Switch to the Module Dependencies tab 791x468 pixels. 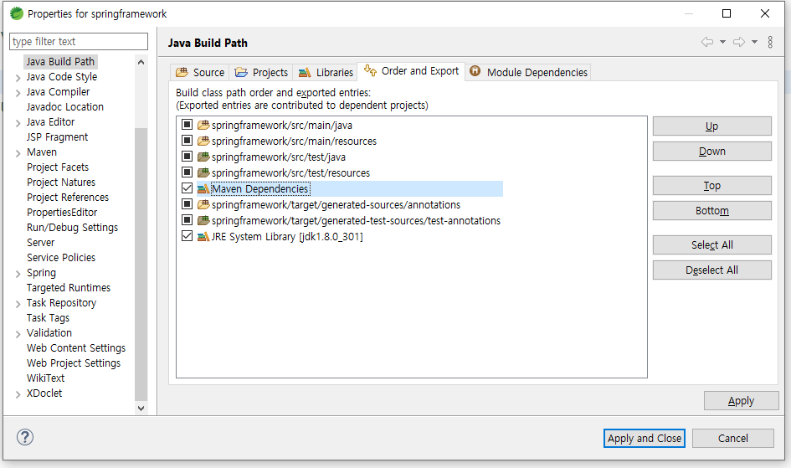pyautogui.click(x=528, y=72)
